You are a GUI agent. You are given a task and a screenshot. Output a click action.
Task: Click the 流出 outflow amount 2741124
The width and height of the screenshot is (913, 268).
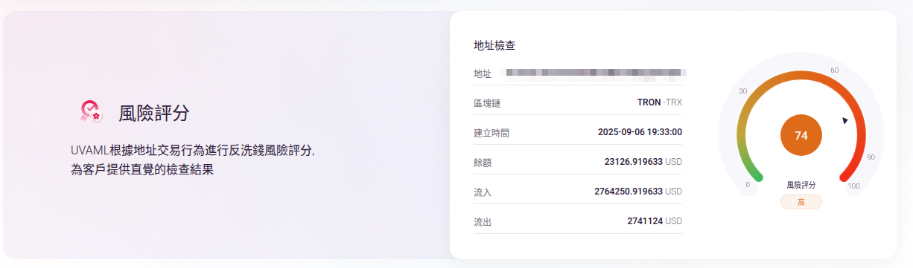pos(655,220)
